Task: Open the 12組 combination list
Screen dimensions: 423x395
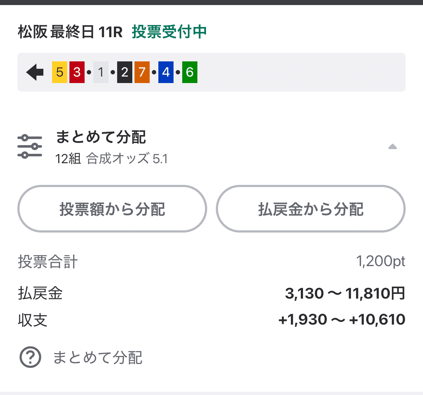Action: pyautogui.click(x=68, y=158)
